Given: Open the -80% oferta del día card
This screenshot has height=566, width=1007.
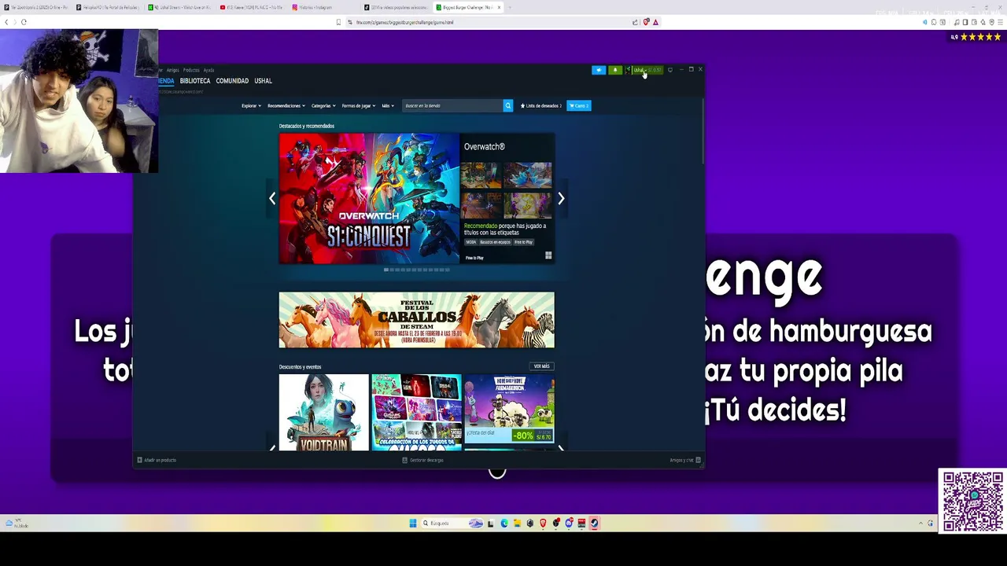Looking at the screenshot, I should pos(509,409).
